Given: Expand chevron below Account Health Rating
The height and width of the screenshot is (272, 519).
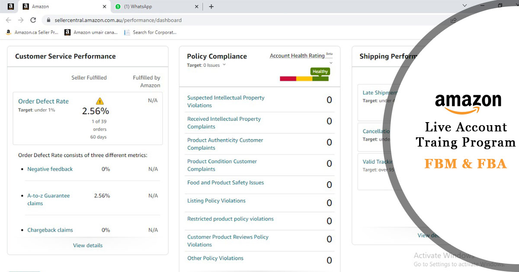Looking at the screenshot, I should click(x=331, y=63).
